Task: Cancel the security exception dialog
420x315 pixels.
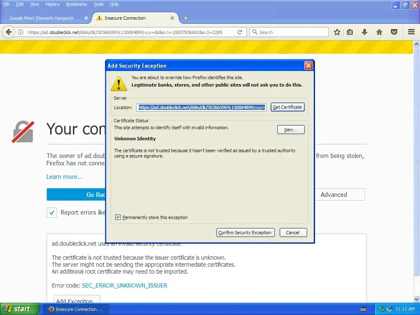Action: [x=293, y=233]
